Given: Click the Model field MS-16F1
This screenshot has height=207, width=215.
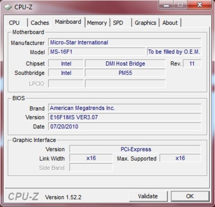Looking at the screenshot, I should (x=97, y=52).
